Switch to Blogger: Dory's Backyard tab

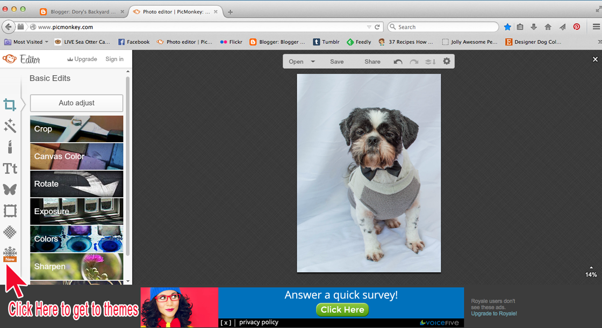click(83, 11)
